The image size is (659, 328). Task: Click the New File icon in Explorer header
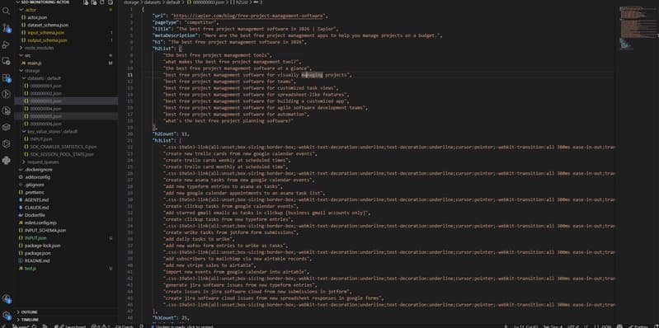tap(86, 2)
